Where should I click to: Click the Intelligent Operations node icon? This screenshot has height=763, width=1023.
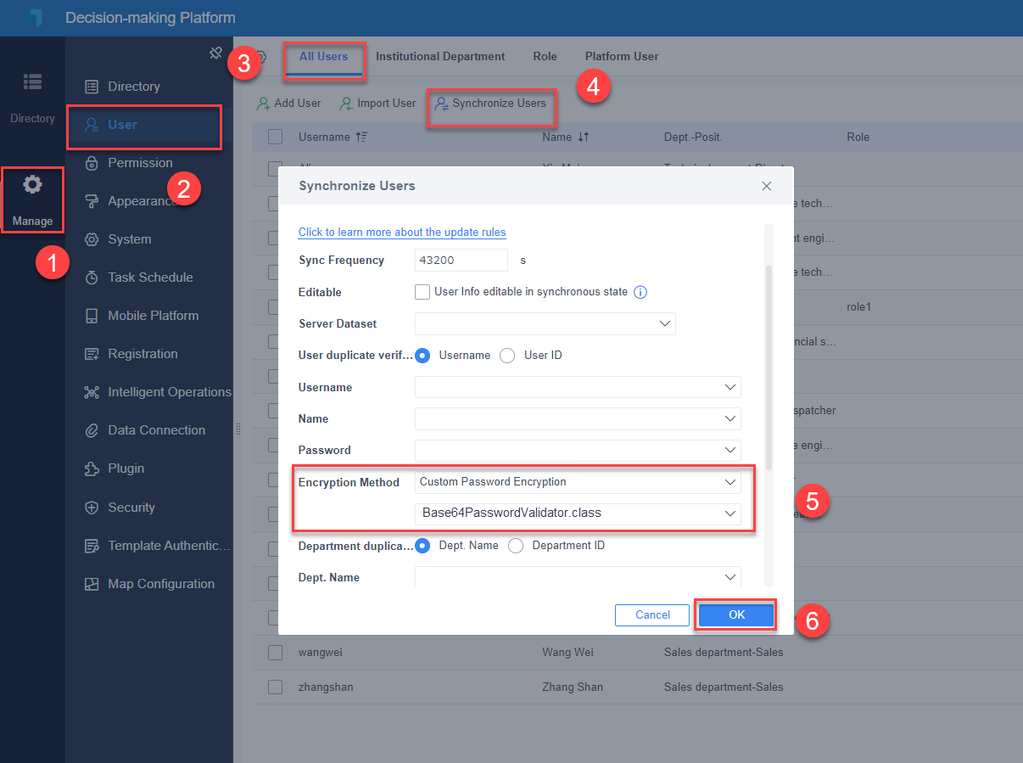click(92, 392)
